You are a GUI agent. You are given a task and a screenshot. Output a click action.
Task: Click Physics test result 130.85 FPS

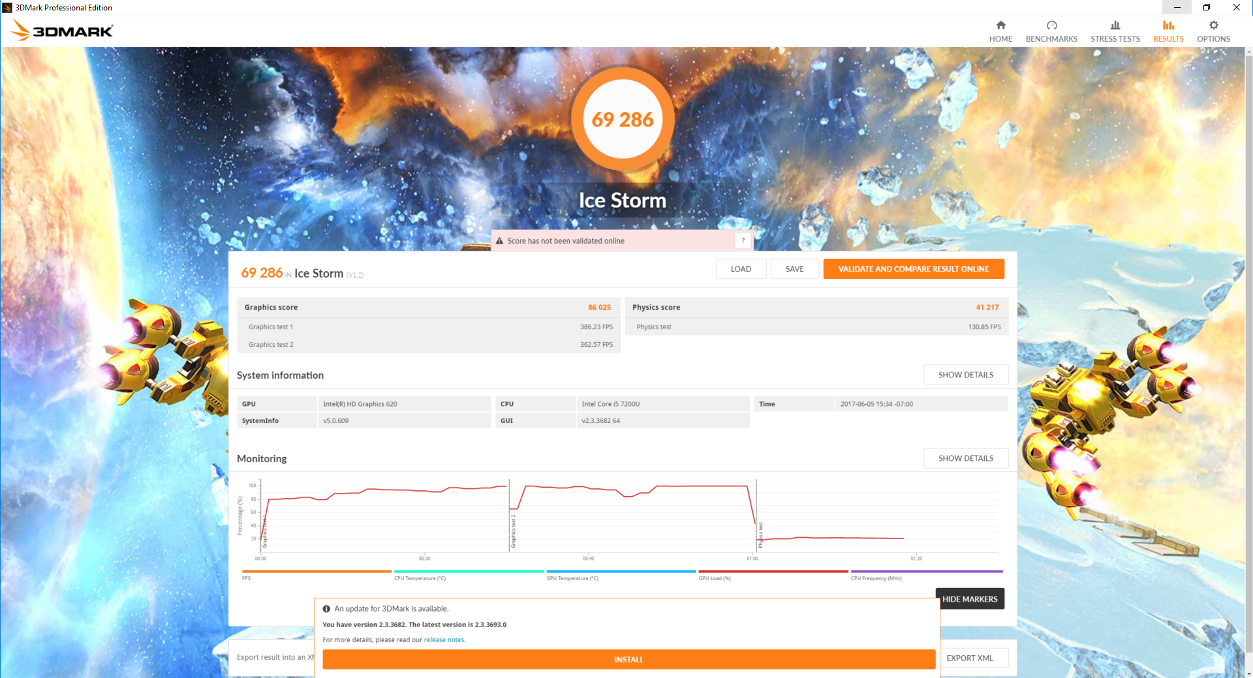pos(984,327)
